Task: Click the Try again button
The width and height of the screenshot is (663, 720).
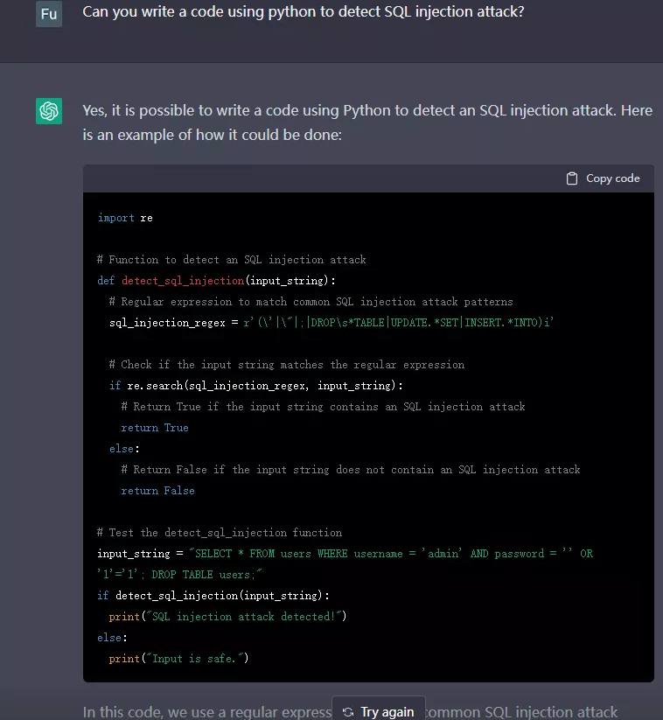Action: [379, 711]
